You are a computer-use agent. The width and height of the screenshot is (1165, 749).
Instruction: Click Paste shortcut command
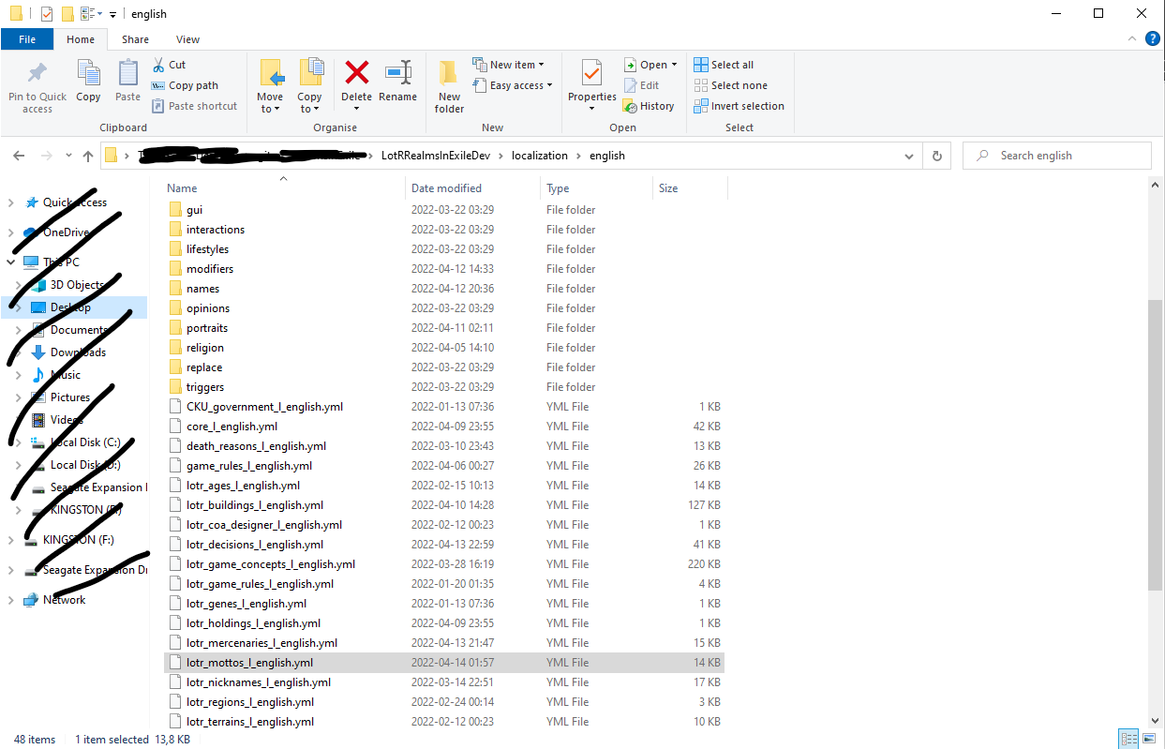coord(194,106)
